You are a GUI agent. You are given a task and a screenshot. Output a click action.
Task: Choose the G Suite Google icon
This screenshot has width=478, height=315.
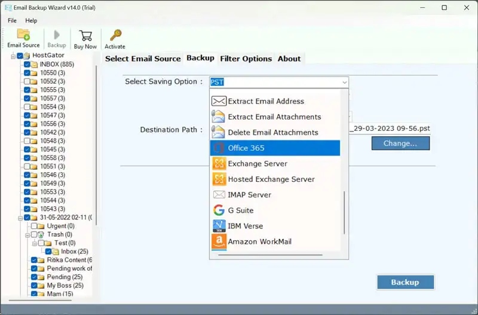(219, 210)
